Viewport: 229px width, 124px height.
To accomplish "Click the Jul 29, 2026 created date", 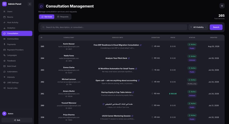I will (x=214, y=58).
